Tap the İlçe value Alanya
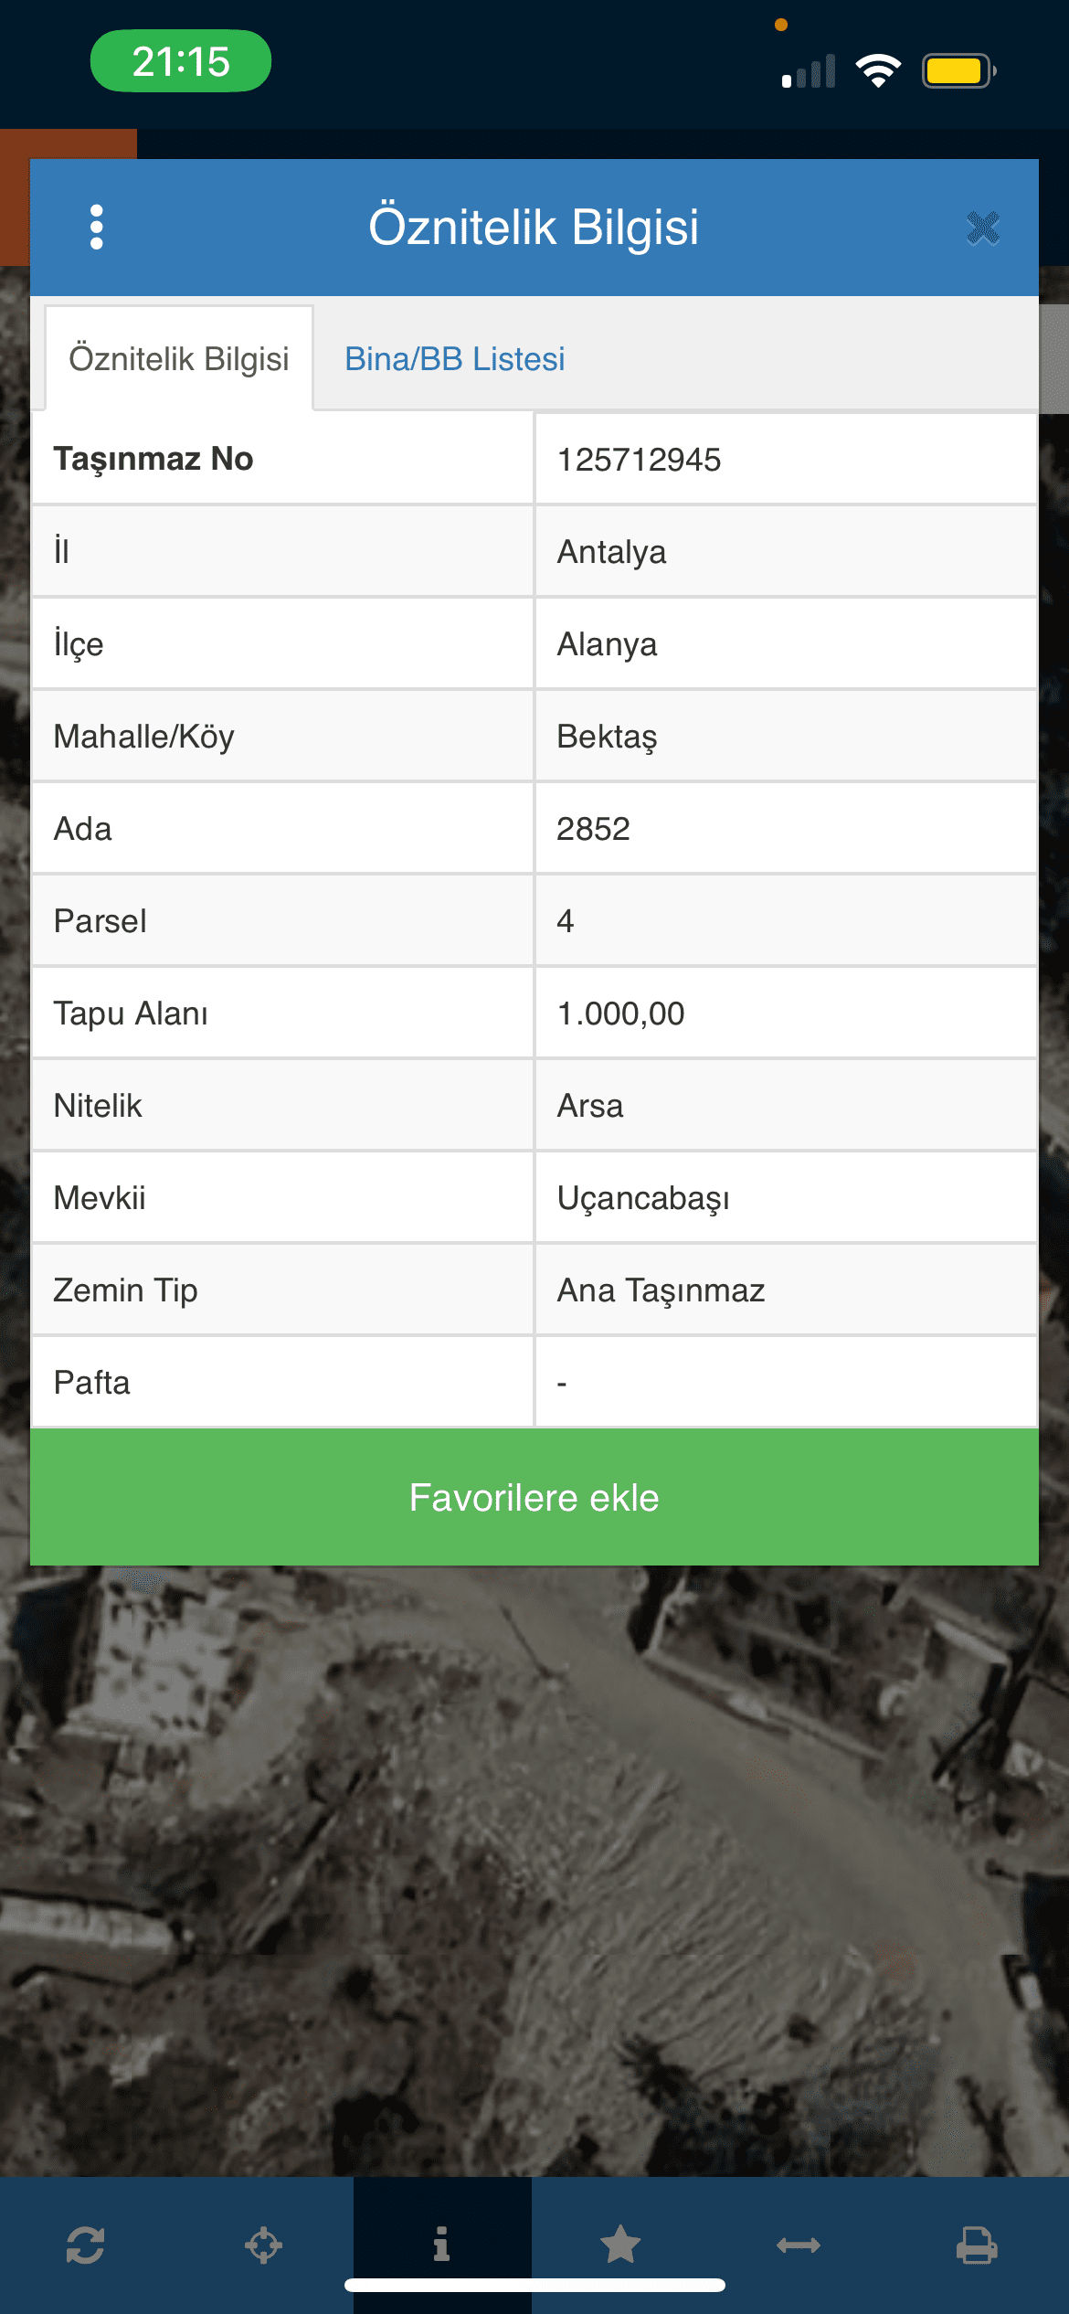 [607, 643]
